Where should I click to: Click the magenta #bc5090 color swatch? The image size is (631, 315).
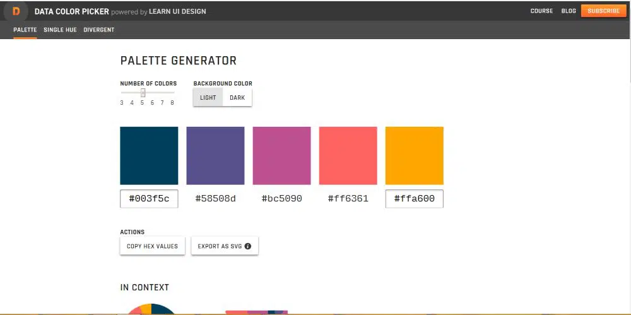pos(281,155)
